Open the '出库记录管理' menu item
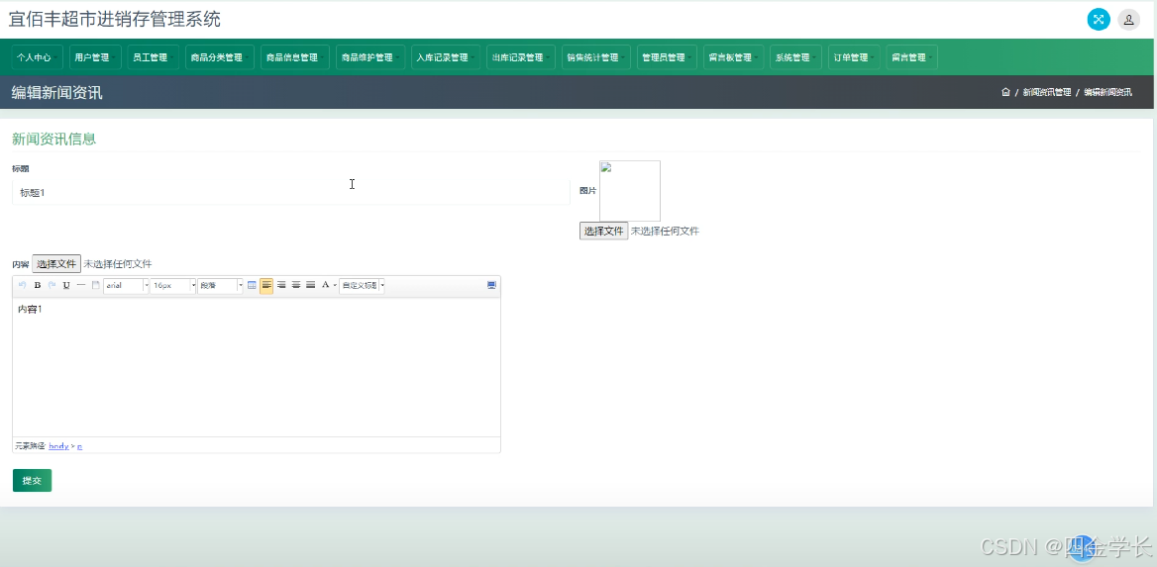The height and width of the screenshot is (567, 1157). 521,57
